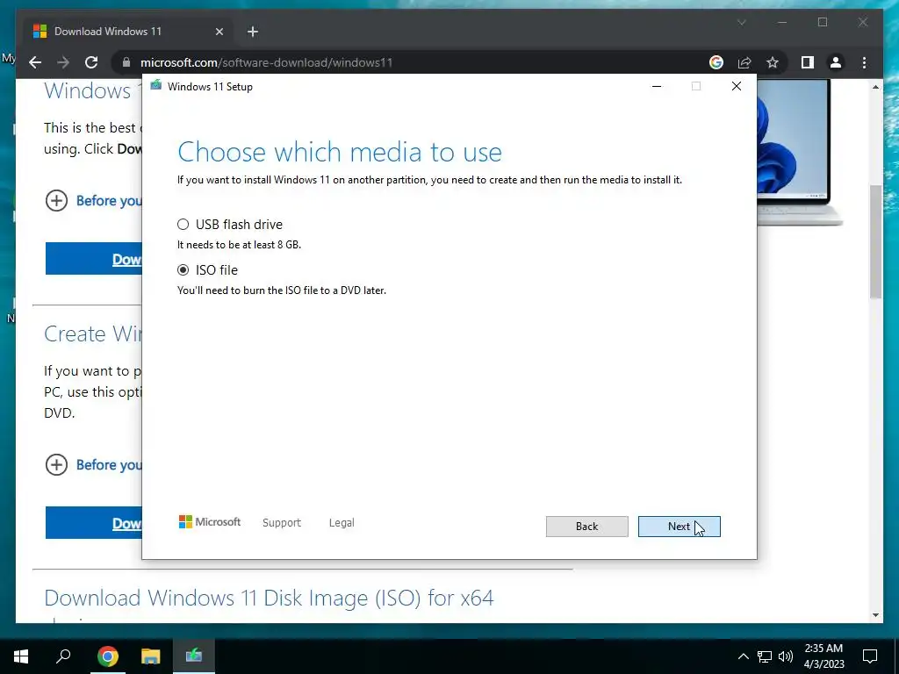
Task: Open the taskbar clock showing 2:35 AM
Action: (823, 656)
